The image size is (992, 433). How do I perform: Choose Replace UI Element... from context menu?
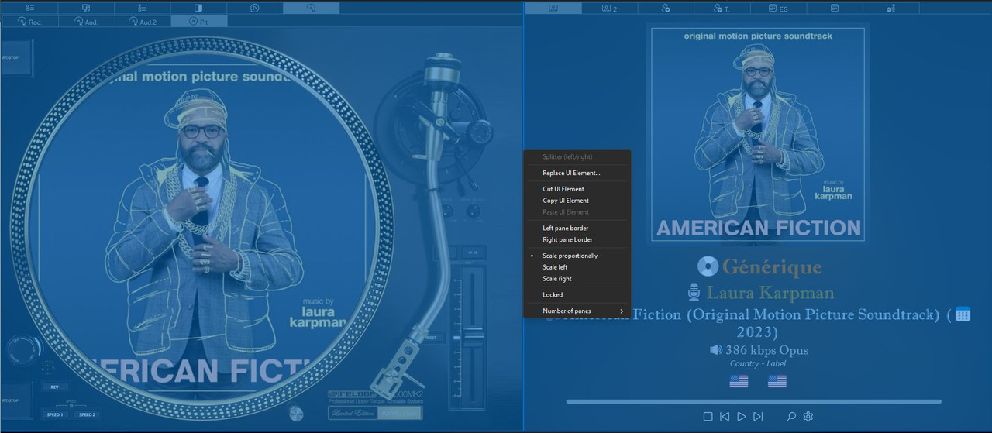pyautogui.click(x=577, y=173)
